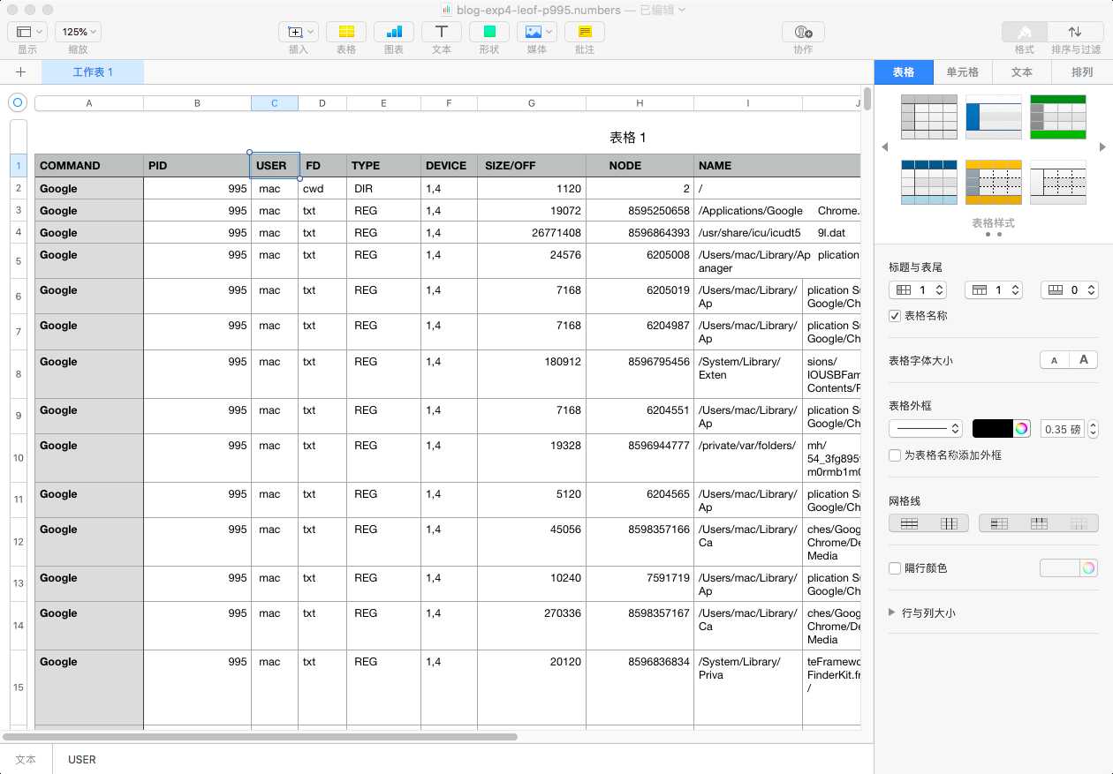Toggle header row gridlines button
Image resolution: width=1113 pixels, height=774 pixels.
coord(1039,523)
